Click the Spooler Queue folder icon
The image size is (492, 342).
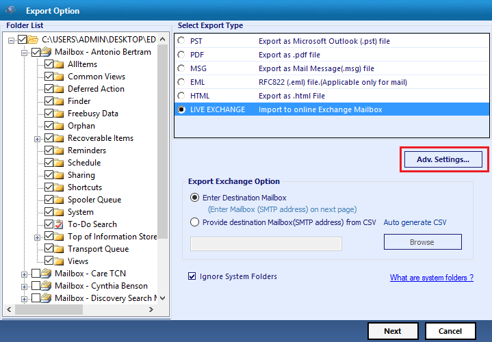59,200
